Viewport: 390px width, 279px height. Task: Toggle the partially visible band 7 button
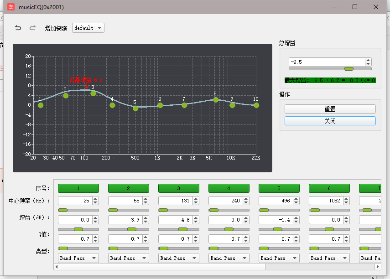coord(370,188)
